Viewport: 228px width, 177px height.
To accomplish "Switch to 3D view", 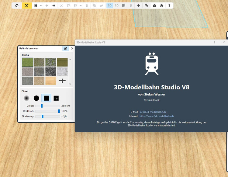I will click(110, 6).
